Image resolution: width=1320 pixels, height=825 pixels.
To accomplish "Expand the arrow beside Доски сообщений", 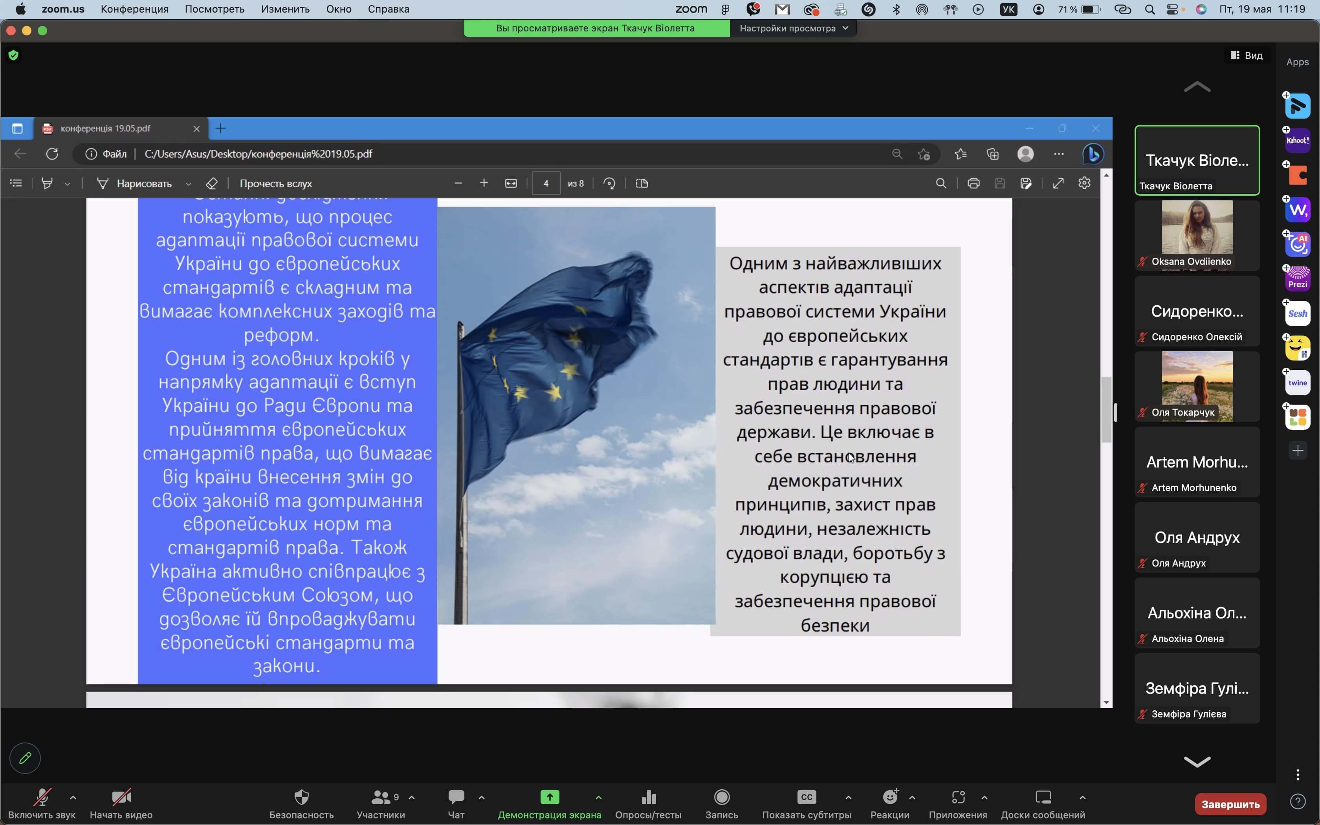I will click(1082, 798).
